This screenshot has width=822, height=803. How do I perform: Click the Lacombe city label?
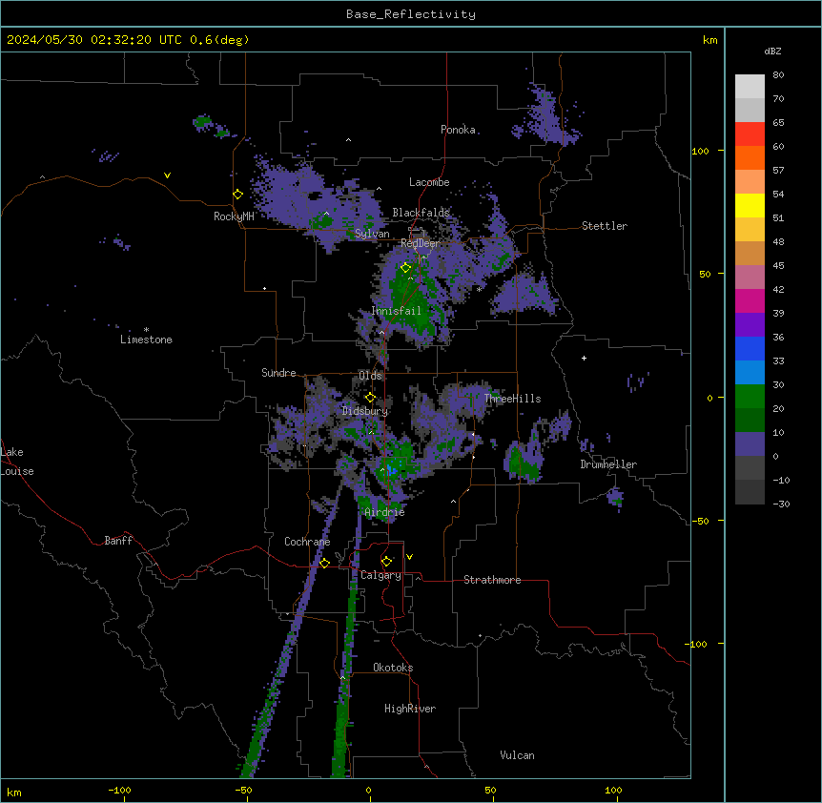click(429, 182)
